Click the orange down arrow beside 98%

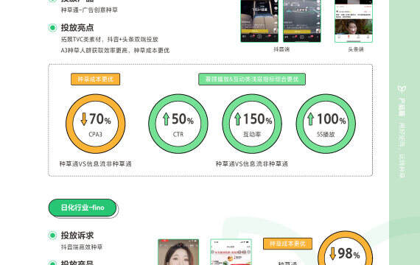tap(332, 253)
